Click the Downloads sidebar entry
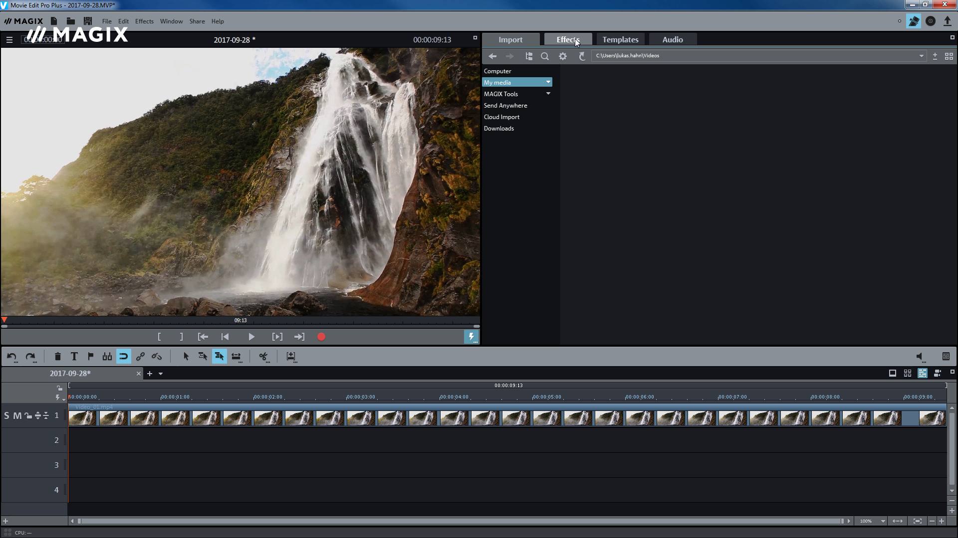Image resolution: width=958 pixels, height=538 pixels. pyautogui.click(x=498, y=128)
